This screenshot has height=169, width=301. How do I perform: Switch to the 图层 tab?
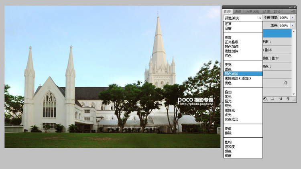point(228,12)
